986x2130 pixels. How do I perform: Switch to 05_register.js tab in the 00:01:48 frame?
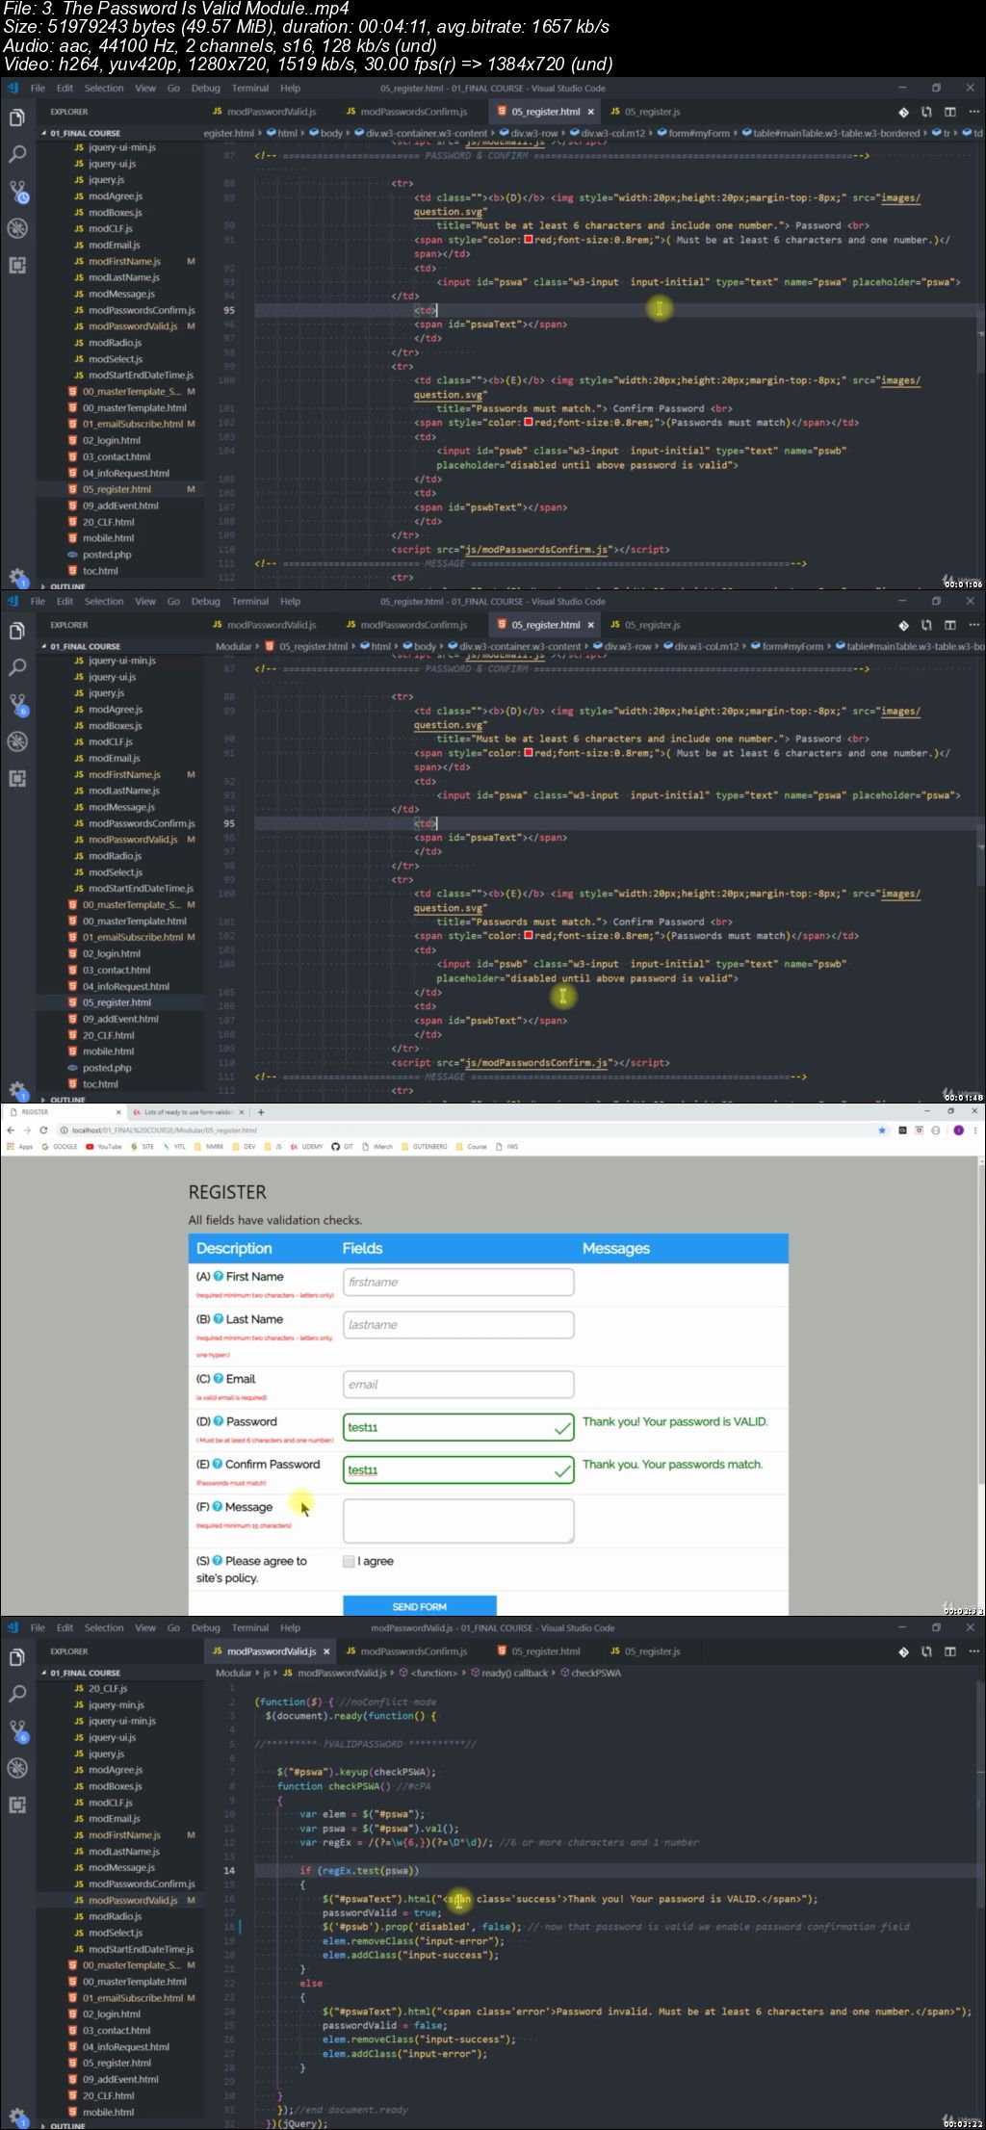645,625
